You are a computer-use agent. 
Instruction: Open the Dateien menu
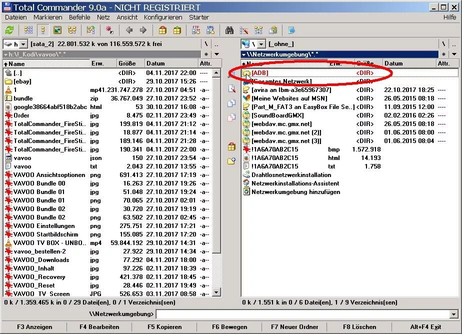point(16,17)
